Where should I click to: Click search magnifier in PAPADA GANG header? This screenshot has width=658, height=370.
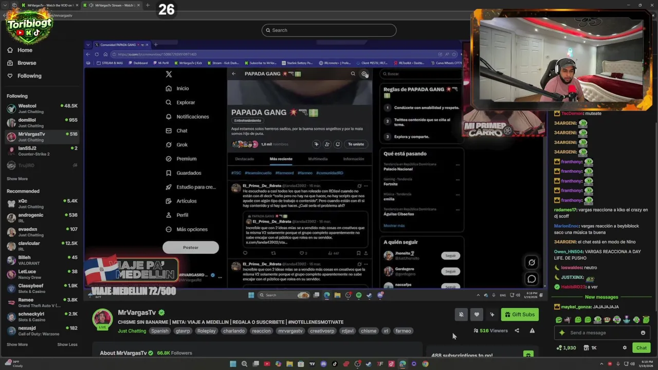pos(353,74)
